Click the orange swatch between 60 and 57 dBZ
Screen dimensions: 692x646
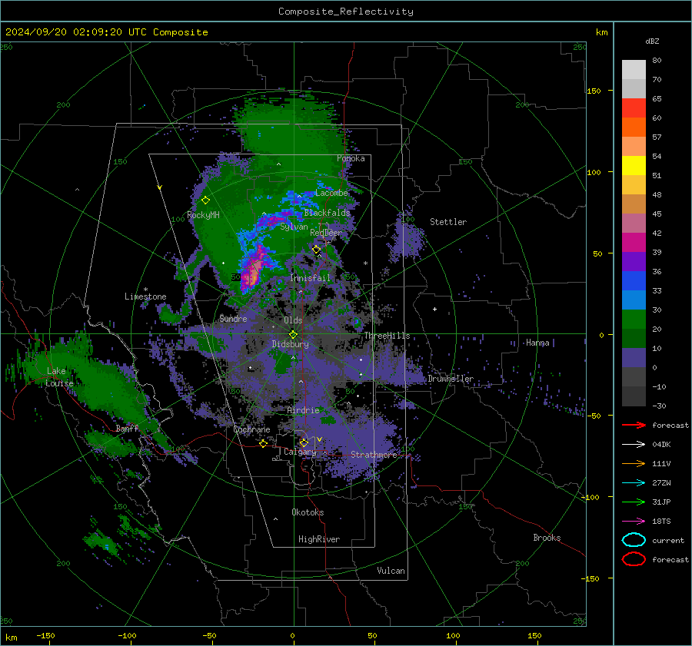click(x=634, y=128)
